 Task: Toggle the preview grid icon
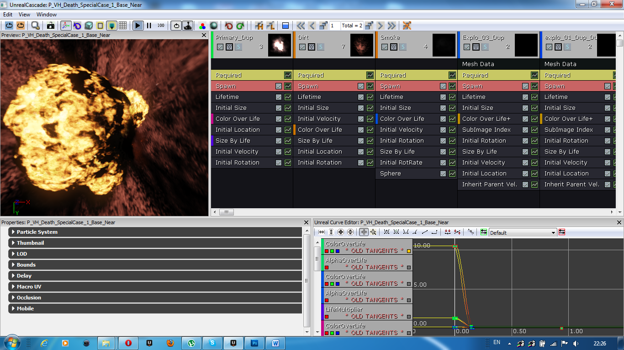[122, 26]
